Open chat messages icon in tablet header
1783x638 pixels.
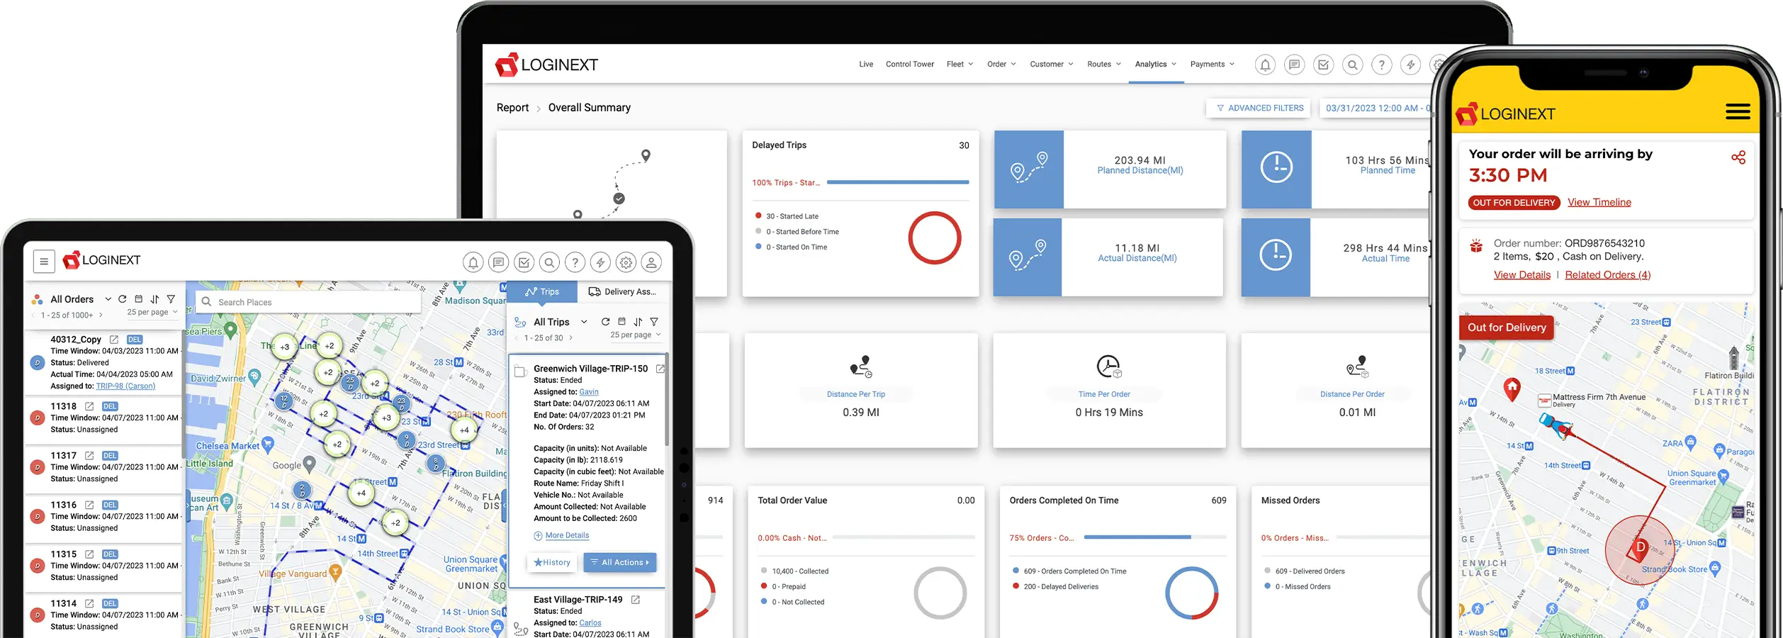point(499,263)
